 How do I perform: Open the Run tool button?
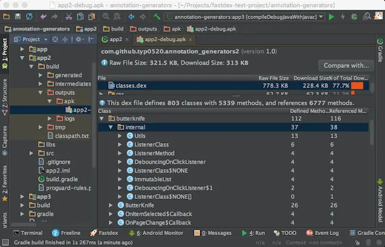pos(253,233)
